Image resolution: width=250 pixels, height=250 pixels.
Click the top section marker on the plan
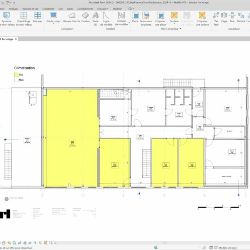pyautogui.click(x=139, y=81)
